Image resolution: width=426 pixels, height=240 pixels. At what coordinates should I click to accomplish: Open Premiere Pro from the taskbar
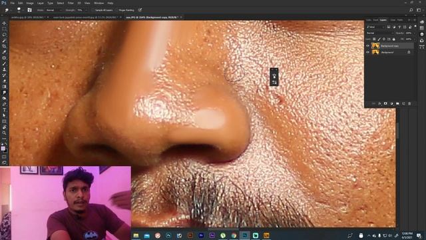(201, 235)
